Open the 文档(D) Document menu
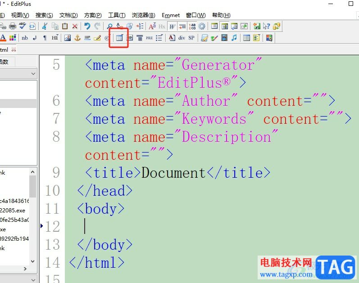This screenshot has width=359, height=283. (68, 15)
